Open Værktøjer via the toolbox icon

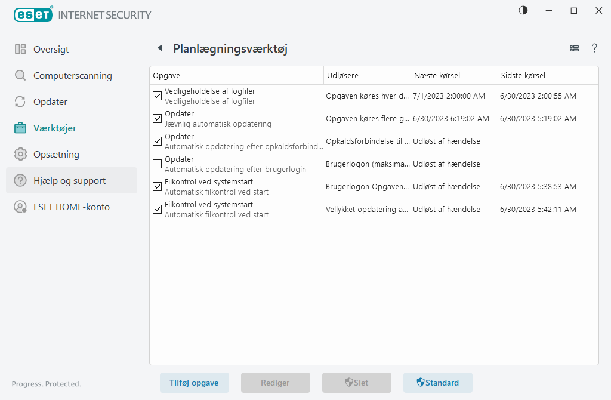[20, 128]
